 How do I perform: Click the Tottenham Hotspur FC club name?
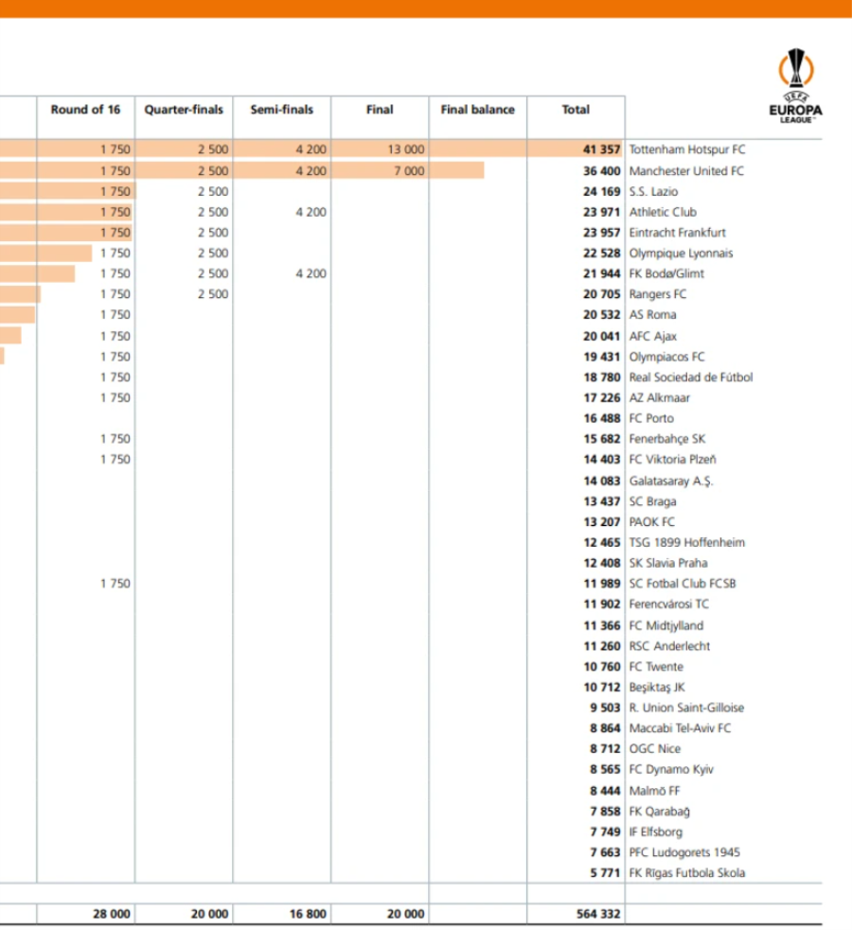(687, 150)
